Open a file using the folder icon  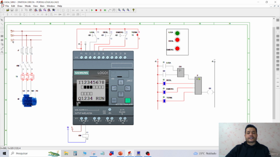7,10
